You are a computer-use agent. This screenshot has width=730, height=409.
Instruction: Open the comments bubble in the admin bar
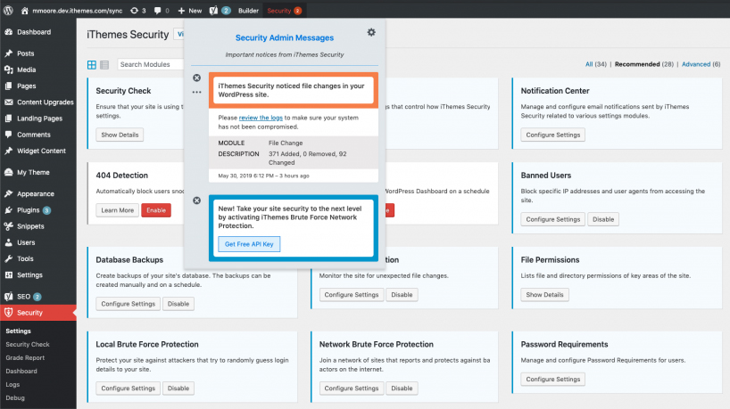(162, 10)
